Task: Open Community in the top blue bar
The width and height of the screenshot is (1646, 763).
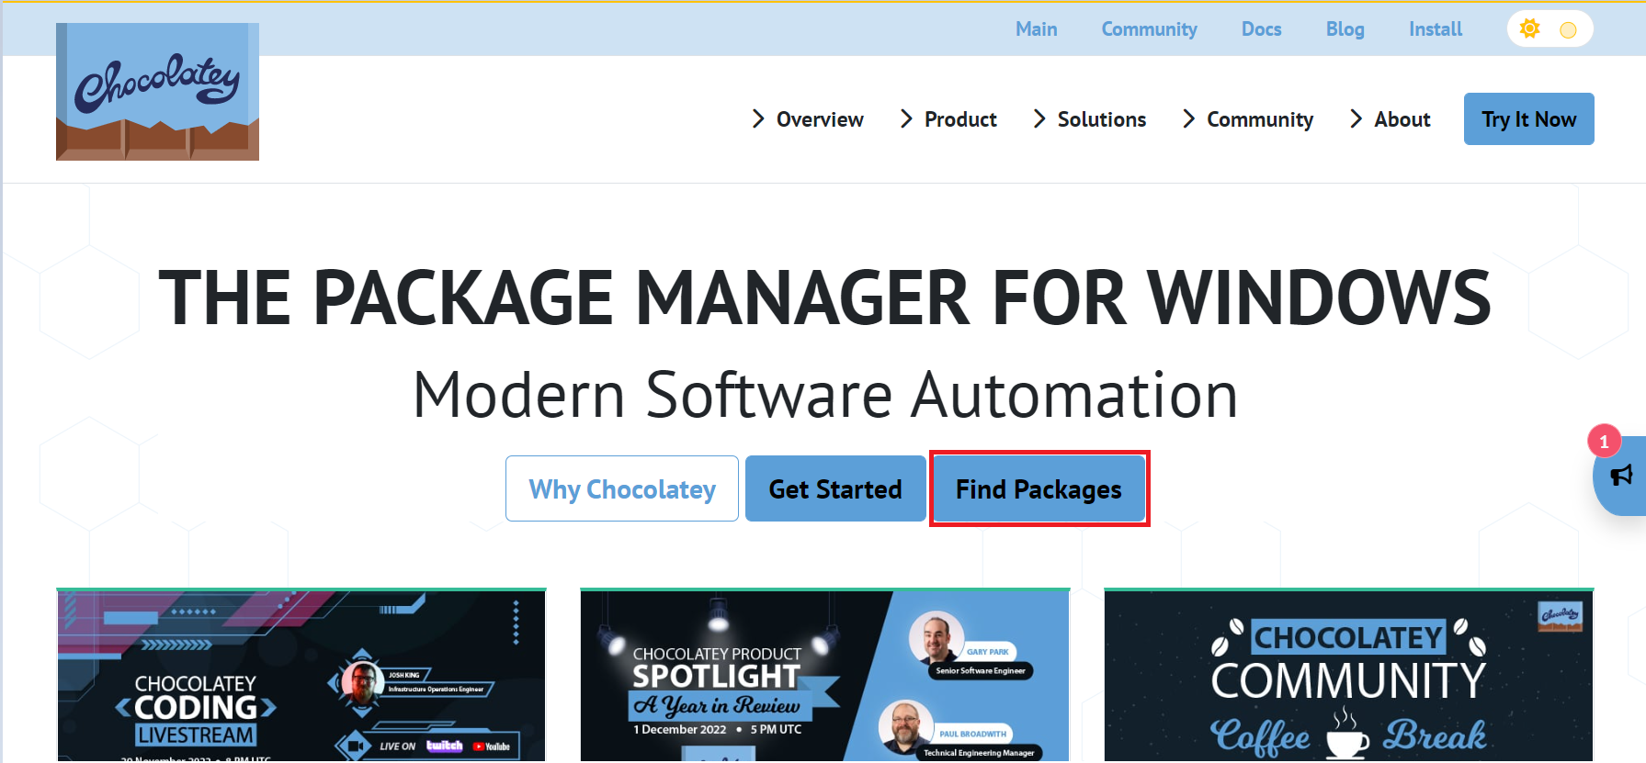Action: [x=1149, y=29]
